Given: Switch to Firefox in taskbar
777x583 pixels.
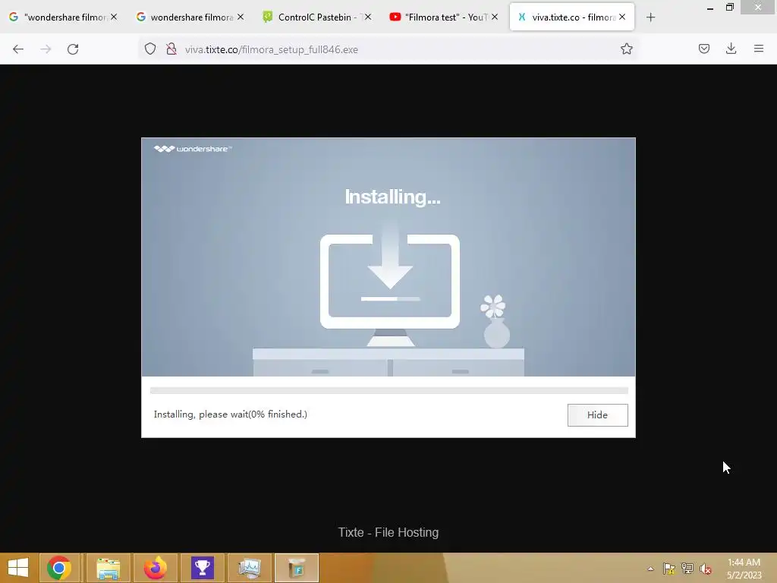Looking at the screenshot, I should click(155, 568).
